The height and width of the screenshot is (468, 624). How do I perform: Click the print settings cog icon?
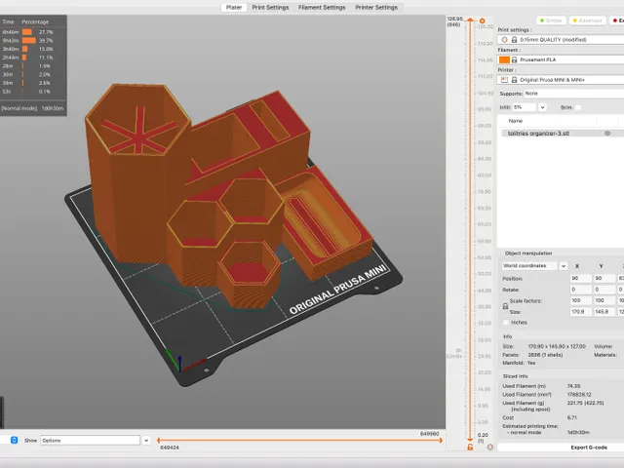[x=504, y=39]
